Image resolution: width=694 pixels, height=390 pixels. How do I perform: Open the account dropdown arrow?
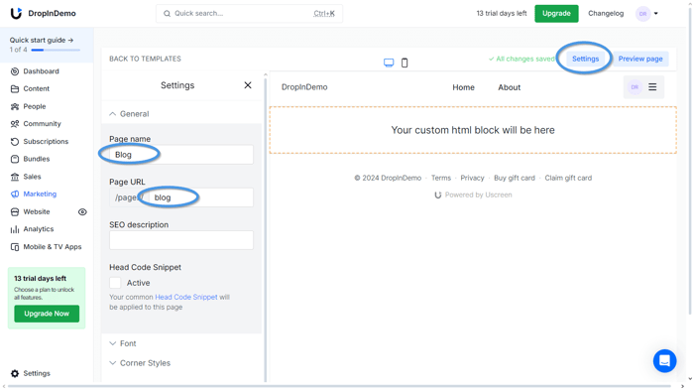[x=656, y=14]
